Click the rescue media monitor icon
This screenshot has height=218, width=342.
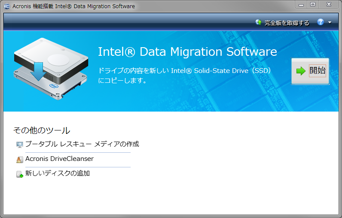pyautogui.click(x=20, y=145)
